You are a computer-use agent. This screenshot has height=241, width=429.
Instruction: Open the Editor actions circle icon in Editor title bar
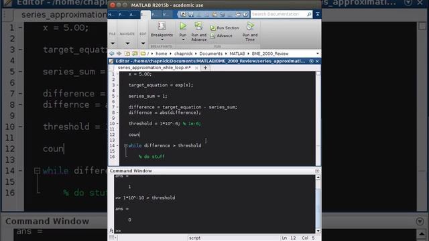click(311, 61)
